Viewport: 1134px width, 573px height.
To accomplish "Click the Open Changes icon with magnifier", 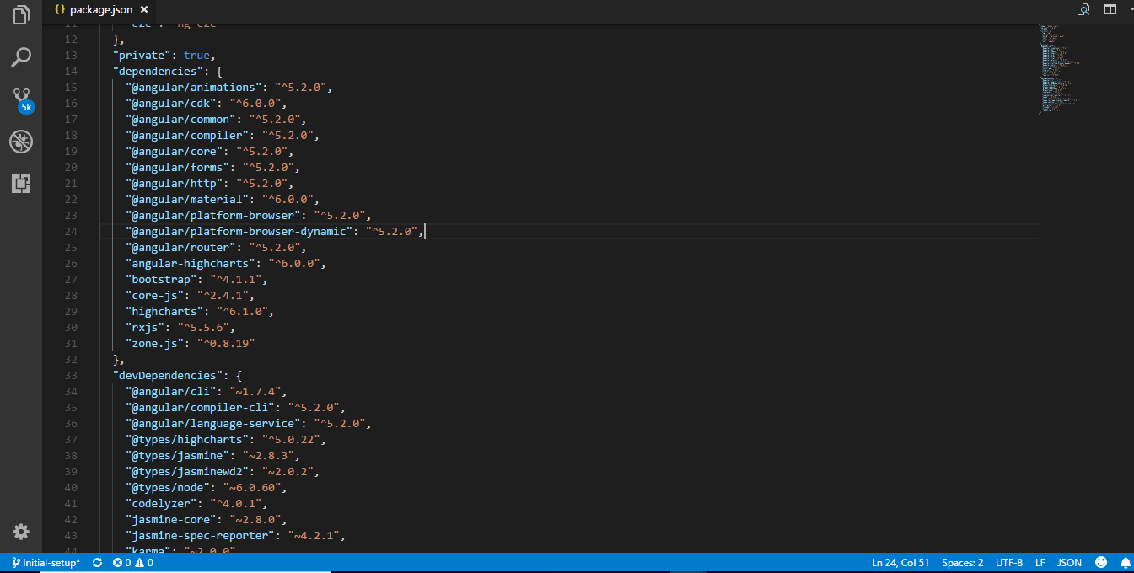I will [1084, 9].
